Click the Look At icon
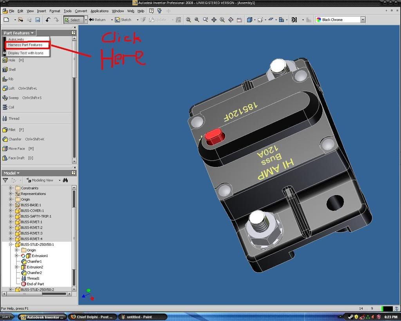Viewport: 401px width, 321px height. (239, 20)
